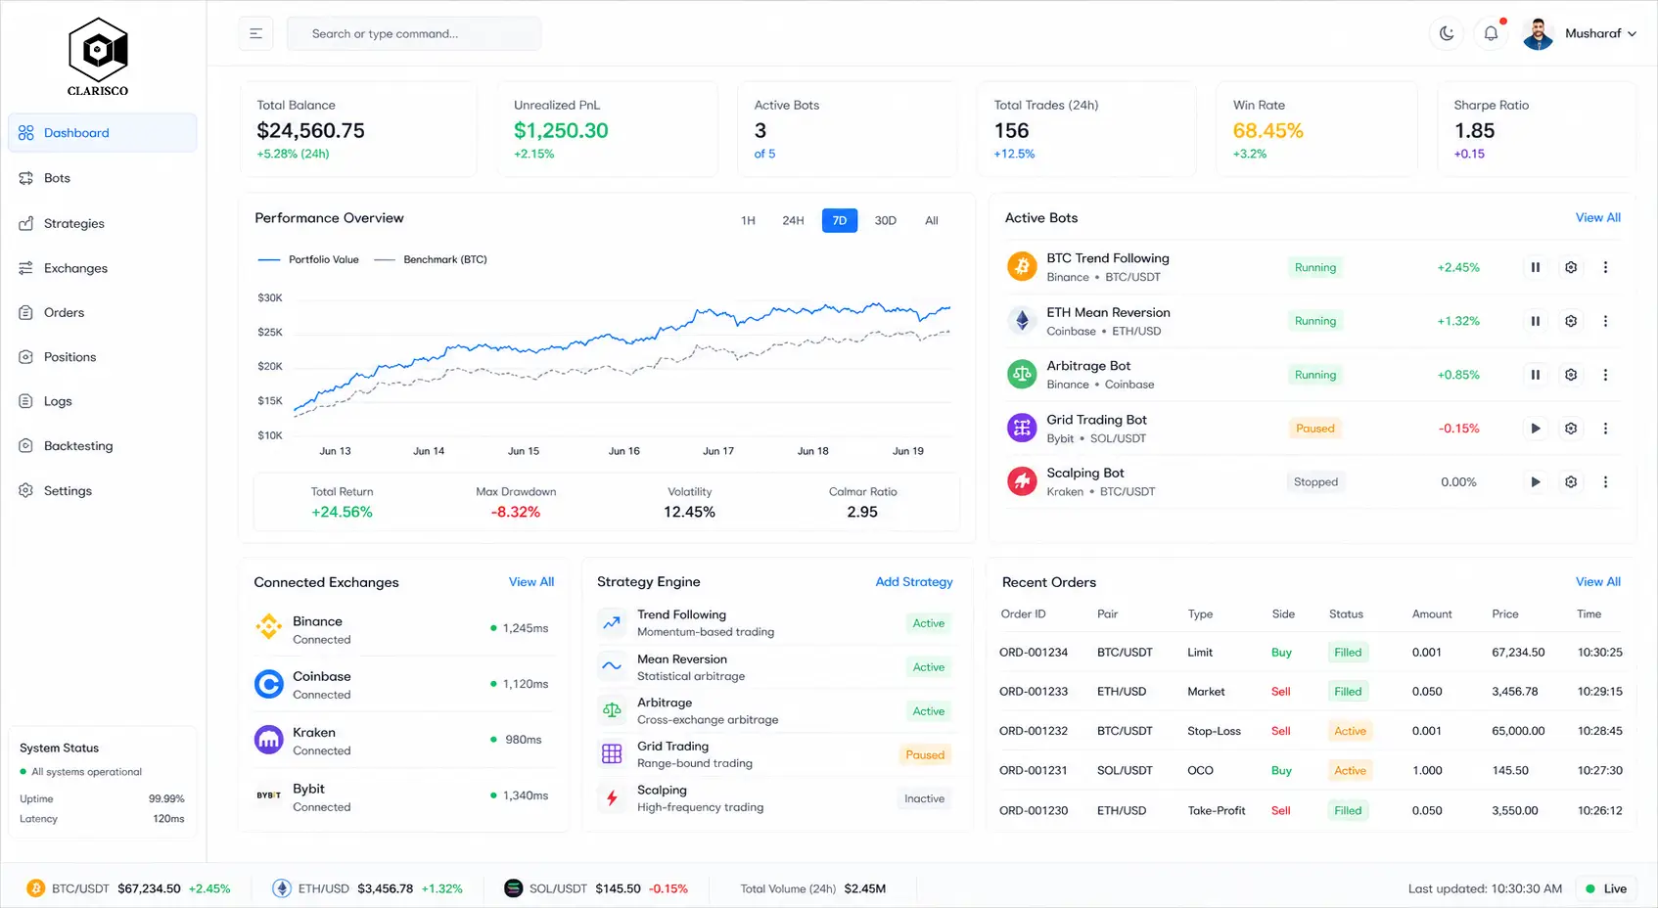This screenshot has height=908, width=1658.
Task: Select the Bybit exchange logo
Action: coord(268,795)
